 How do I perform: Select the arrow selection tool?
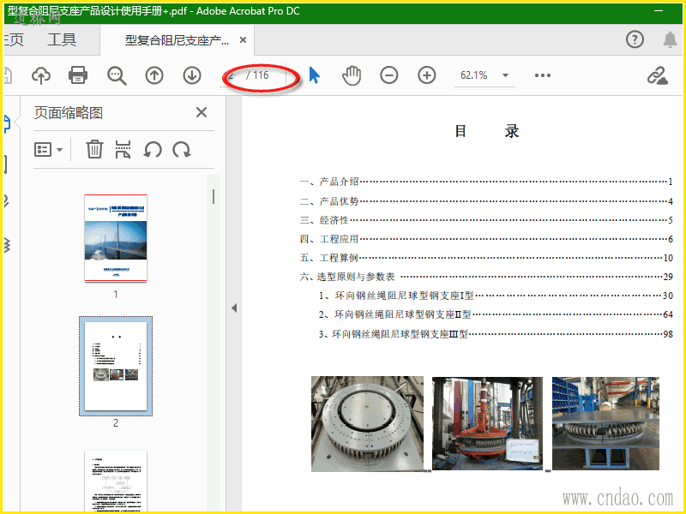[314, 75]
